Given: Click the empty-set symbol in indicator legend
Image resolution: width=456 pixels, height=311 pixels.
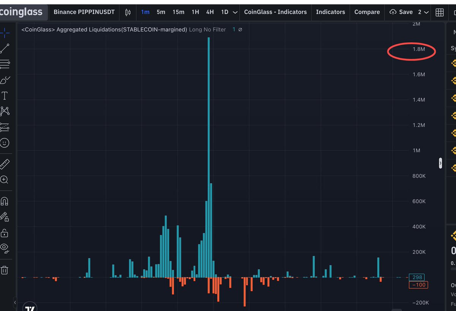Looking at the screenshot, I should 240,29.
